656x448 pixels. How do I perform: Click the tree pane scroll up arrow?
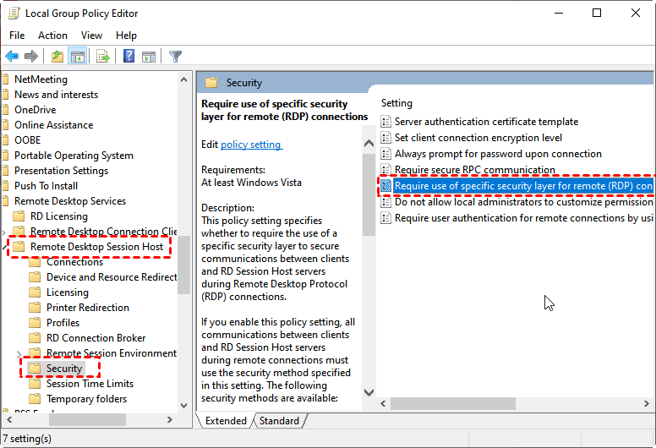183,79
